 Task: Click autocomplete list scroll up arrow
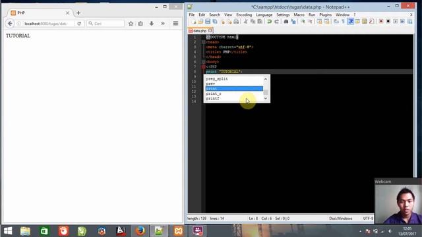point(266,79)
